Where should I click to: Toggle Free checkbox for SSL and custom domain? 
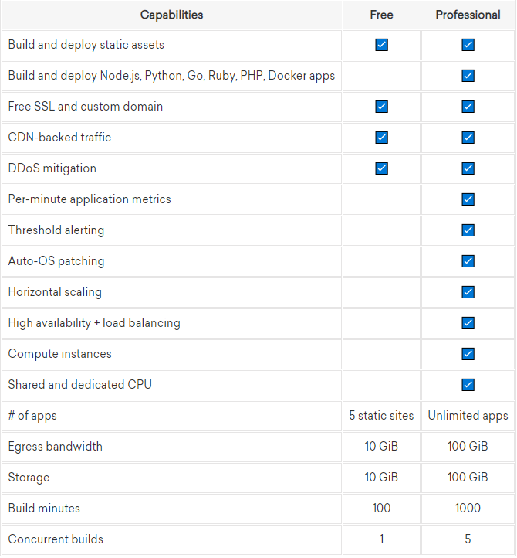[381, 107]
